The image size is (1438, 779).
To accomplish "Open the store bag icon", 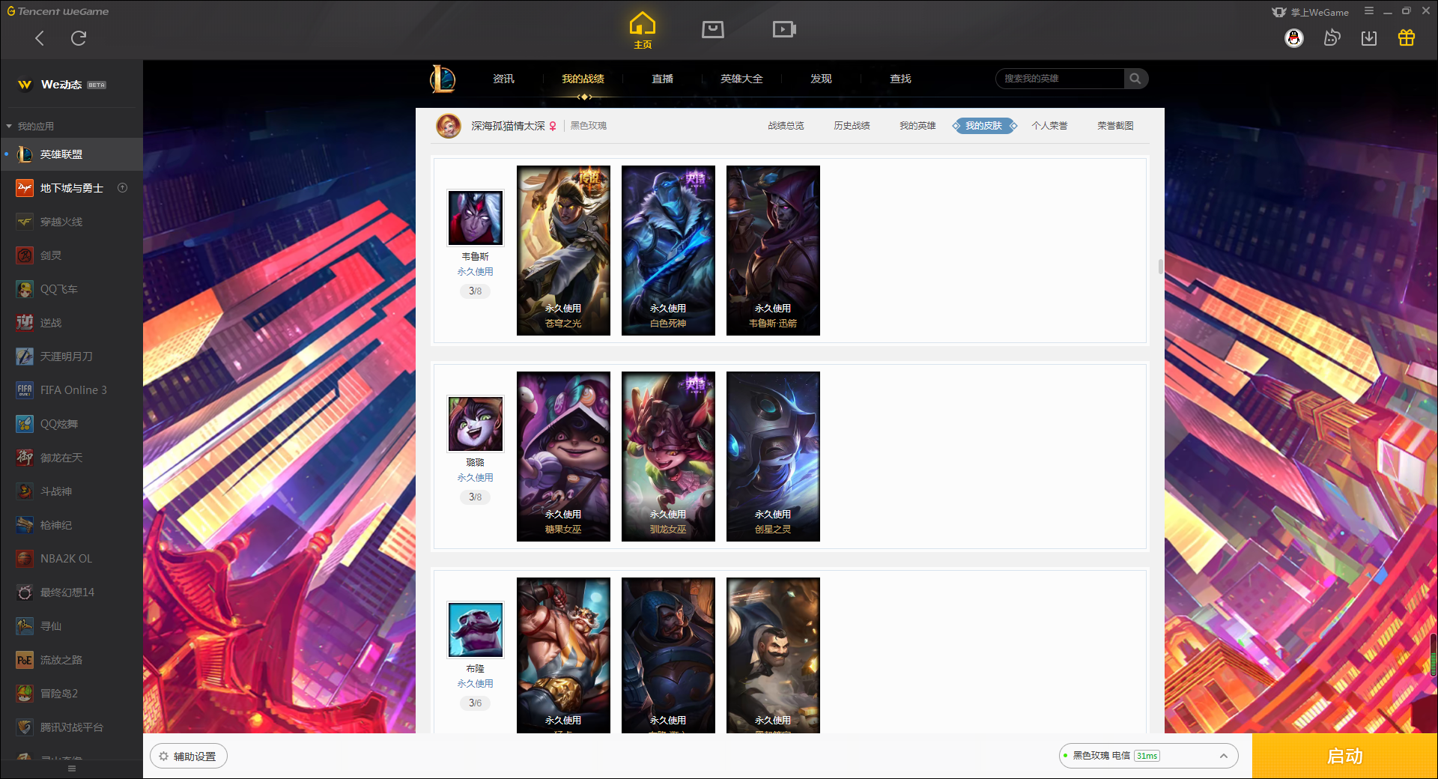I will coord(713,29).
